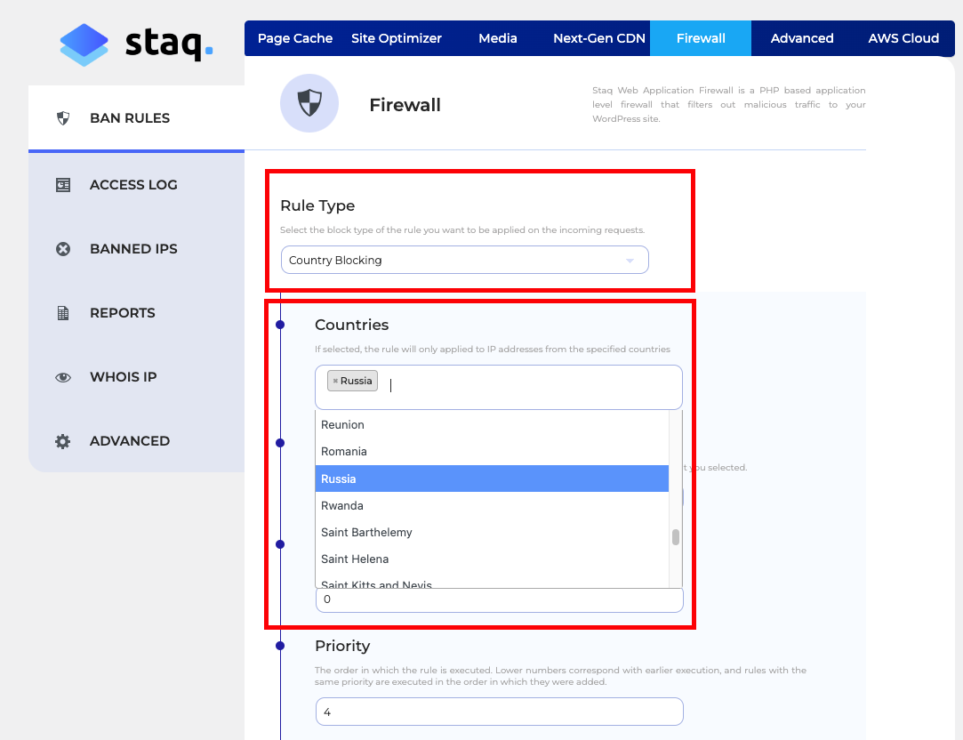The width and height of the screenshot is (963, 740).
Task: Choose Saint Barthelemy from the dropdown list
Action: pos(366,532)
